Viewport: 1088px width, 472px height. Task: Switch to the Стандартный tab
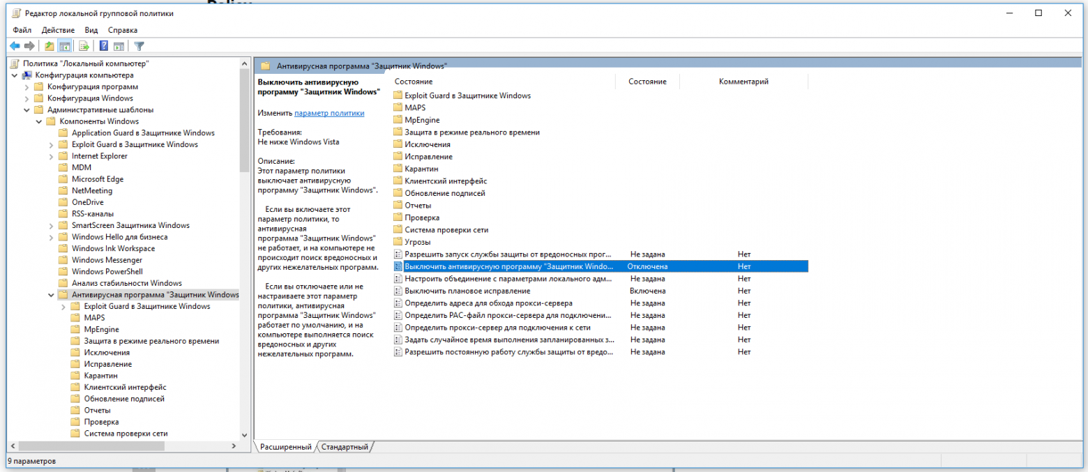(345, 447)
